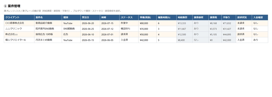Click the 新商品紹介動画 project cell

(x=48, y=23)
